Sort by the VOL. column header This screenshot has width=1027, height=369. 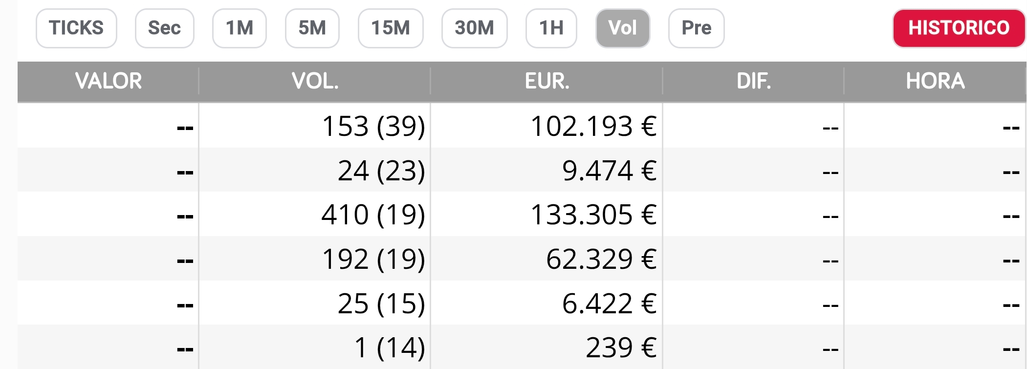point(315,81)
